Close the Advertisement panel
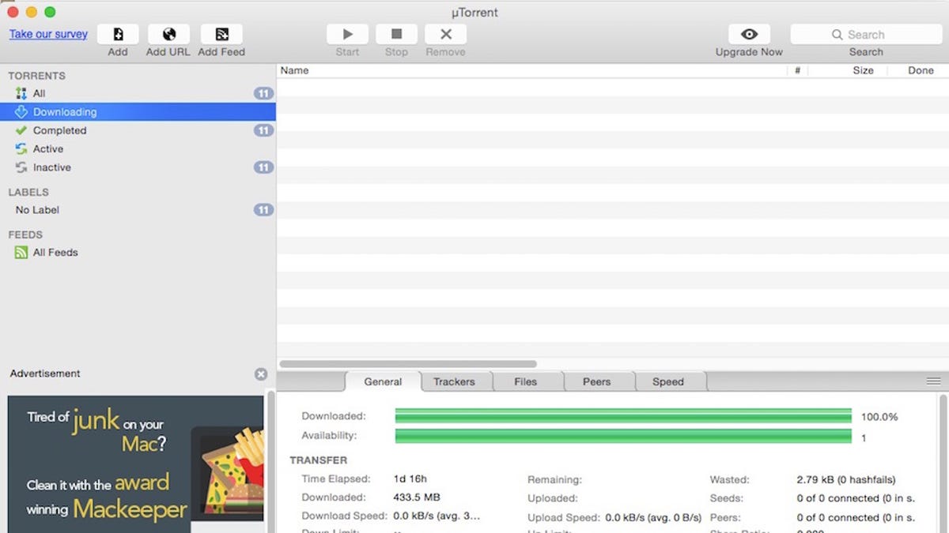The height and width of the screenshot is (533, 949). point(261,374)
